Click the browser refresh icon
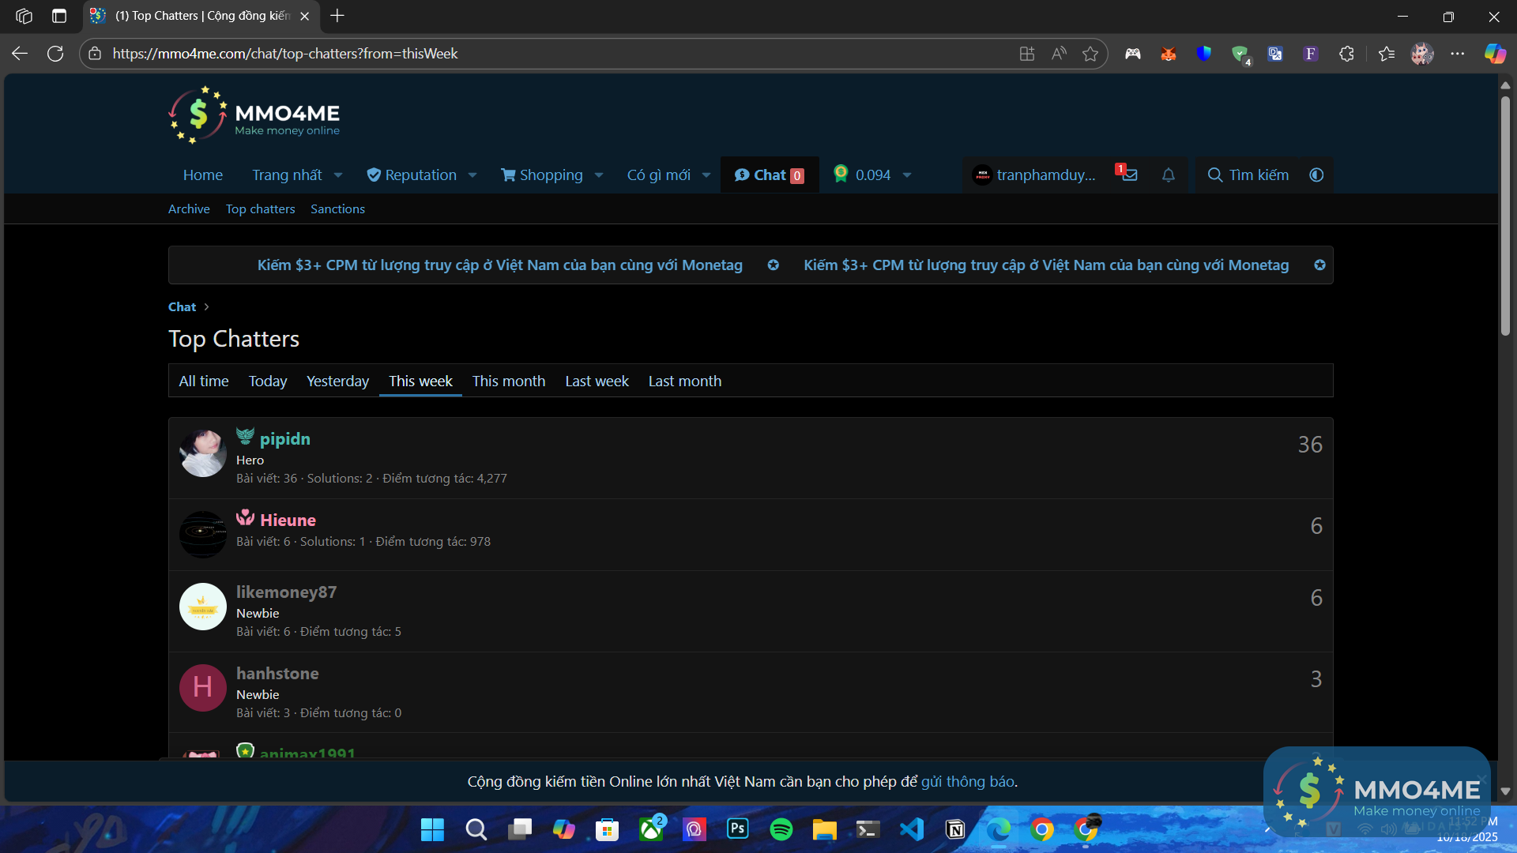This screenshot has height=853, width=1517. [x=55, y=54]
